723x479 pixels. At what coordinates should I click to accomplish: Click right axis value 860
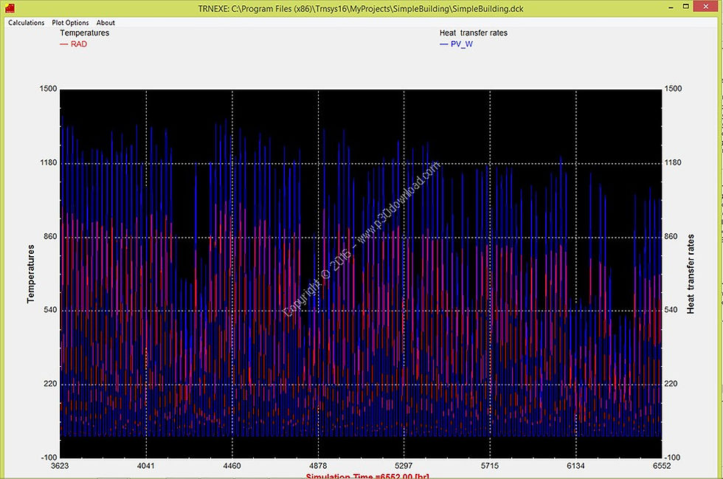click(x=671, y=236)
